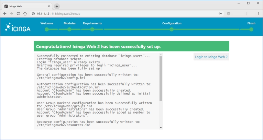Click the Congratulations success banner text

98,47
